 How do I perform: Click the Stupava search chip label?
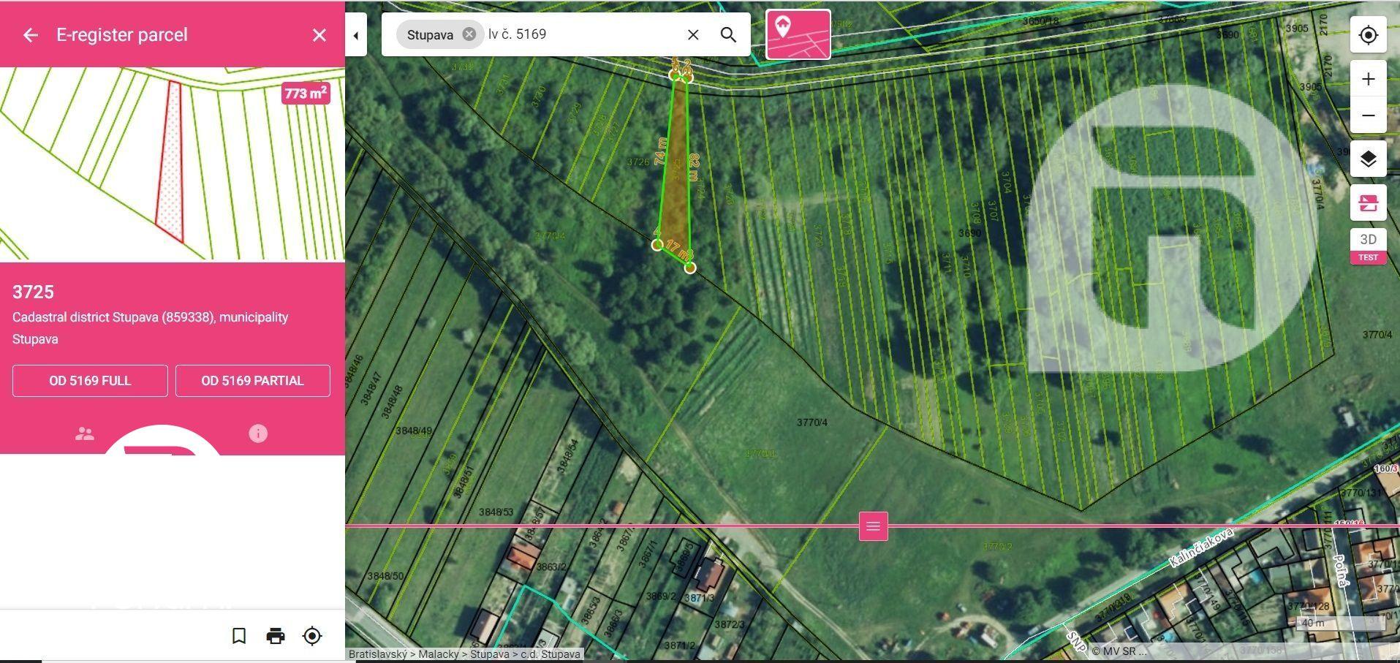pos(430,34)
